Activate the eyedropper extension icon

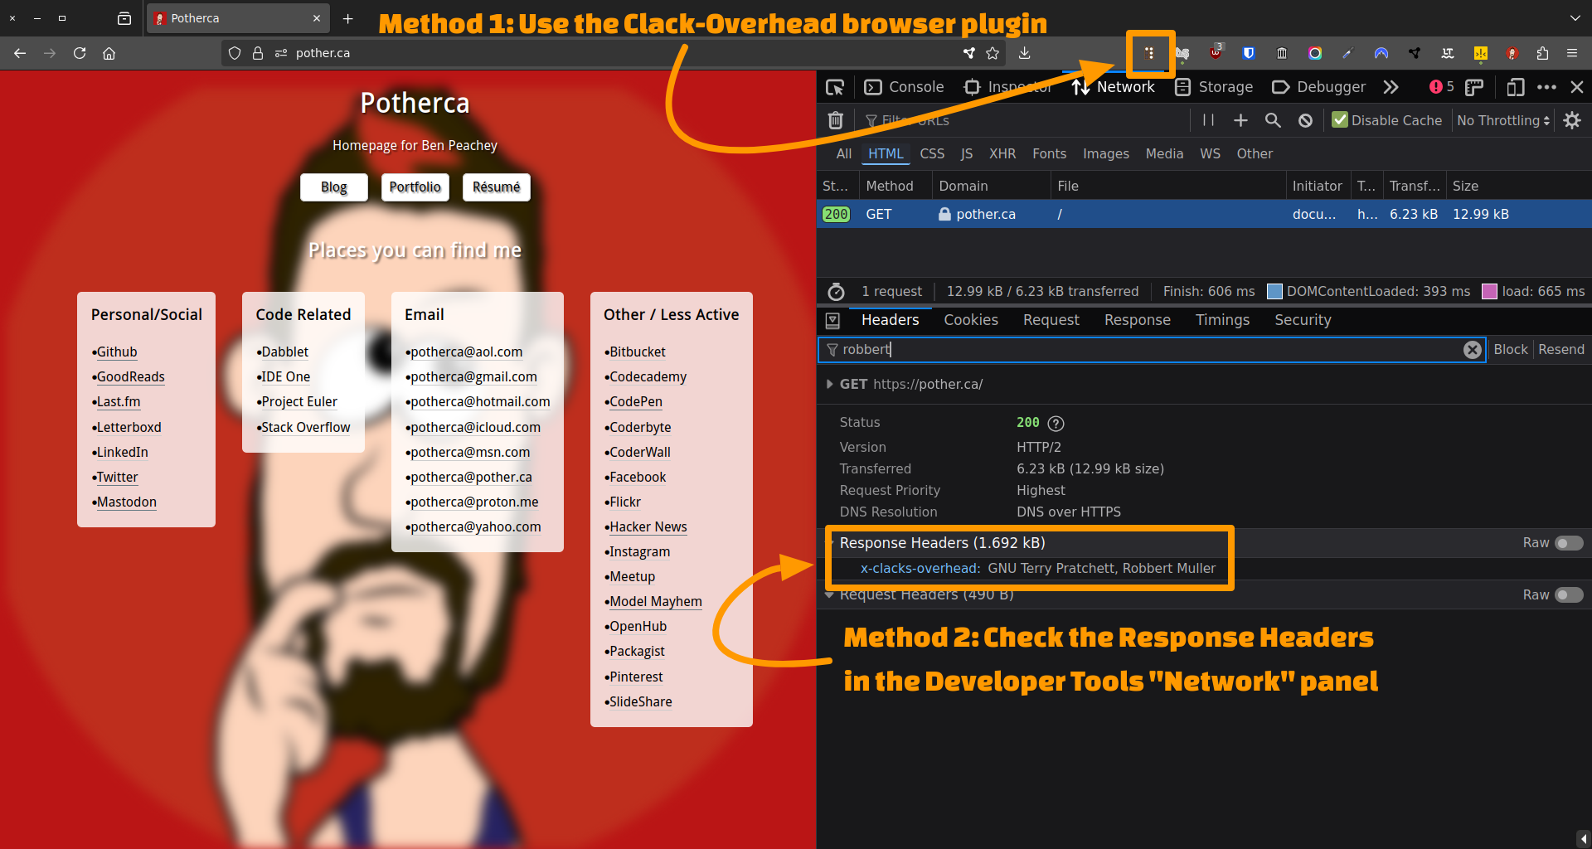pyautogui.click(x=1347, y=53)
